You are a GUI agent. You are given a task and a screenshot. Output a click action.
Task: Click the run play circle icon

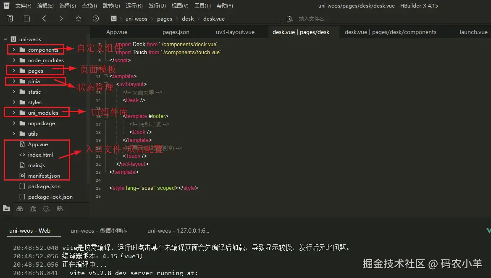pos(96,18)
